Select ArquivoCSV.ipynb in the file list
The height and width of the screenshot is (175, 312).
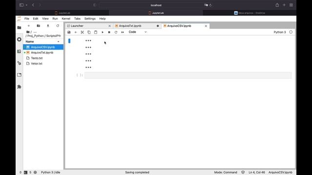43,47
